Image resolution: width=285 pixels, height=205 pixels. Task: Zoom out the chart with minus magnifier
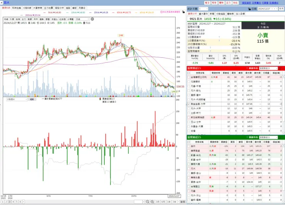[x=148, y=202]
